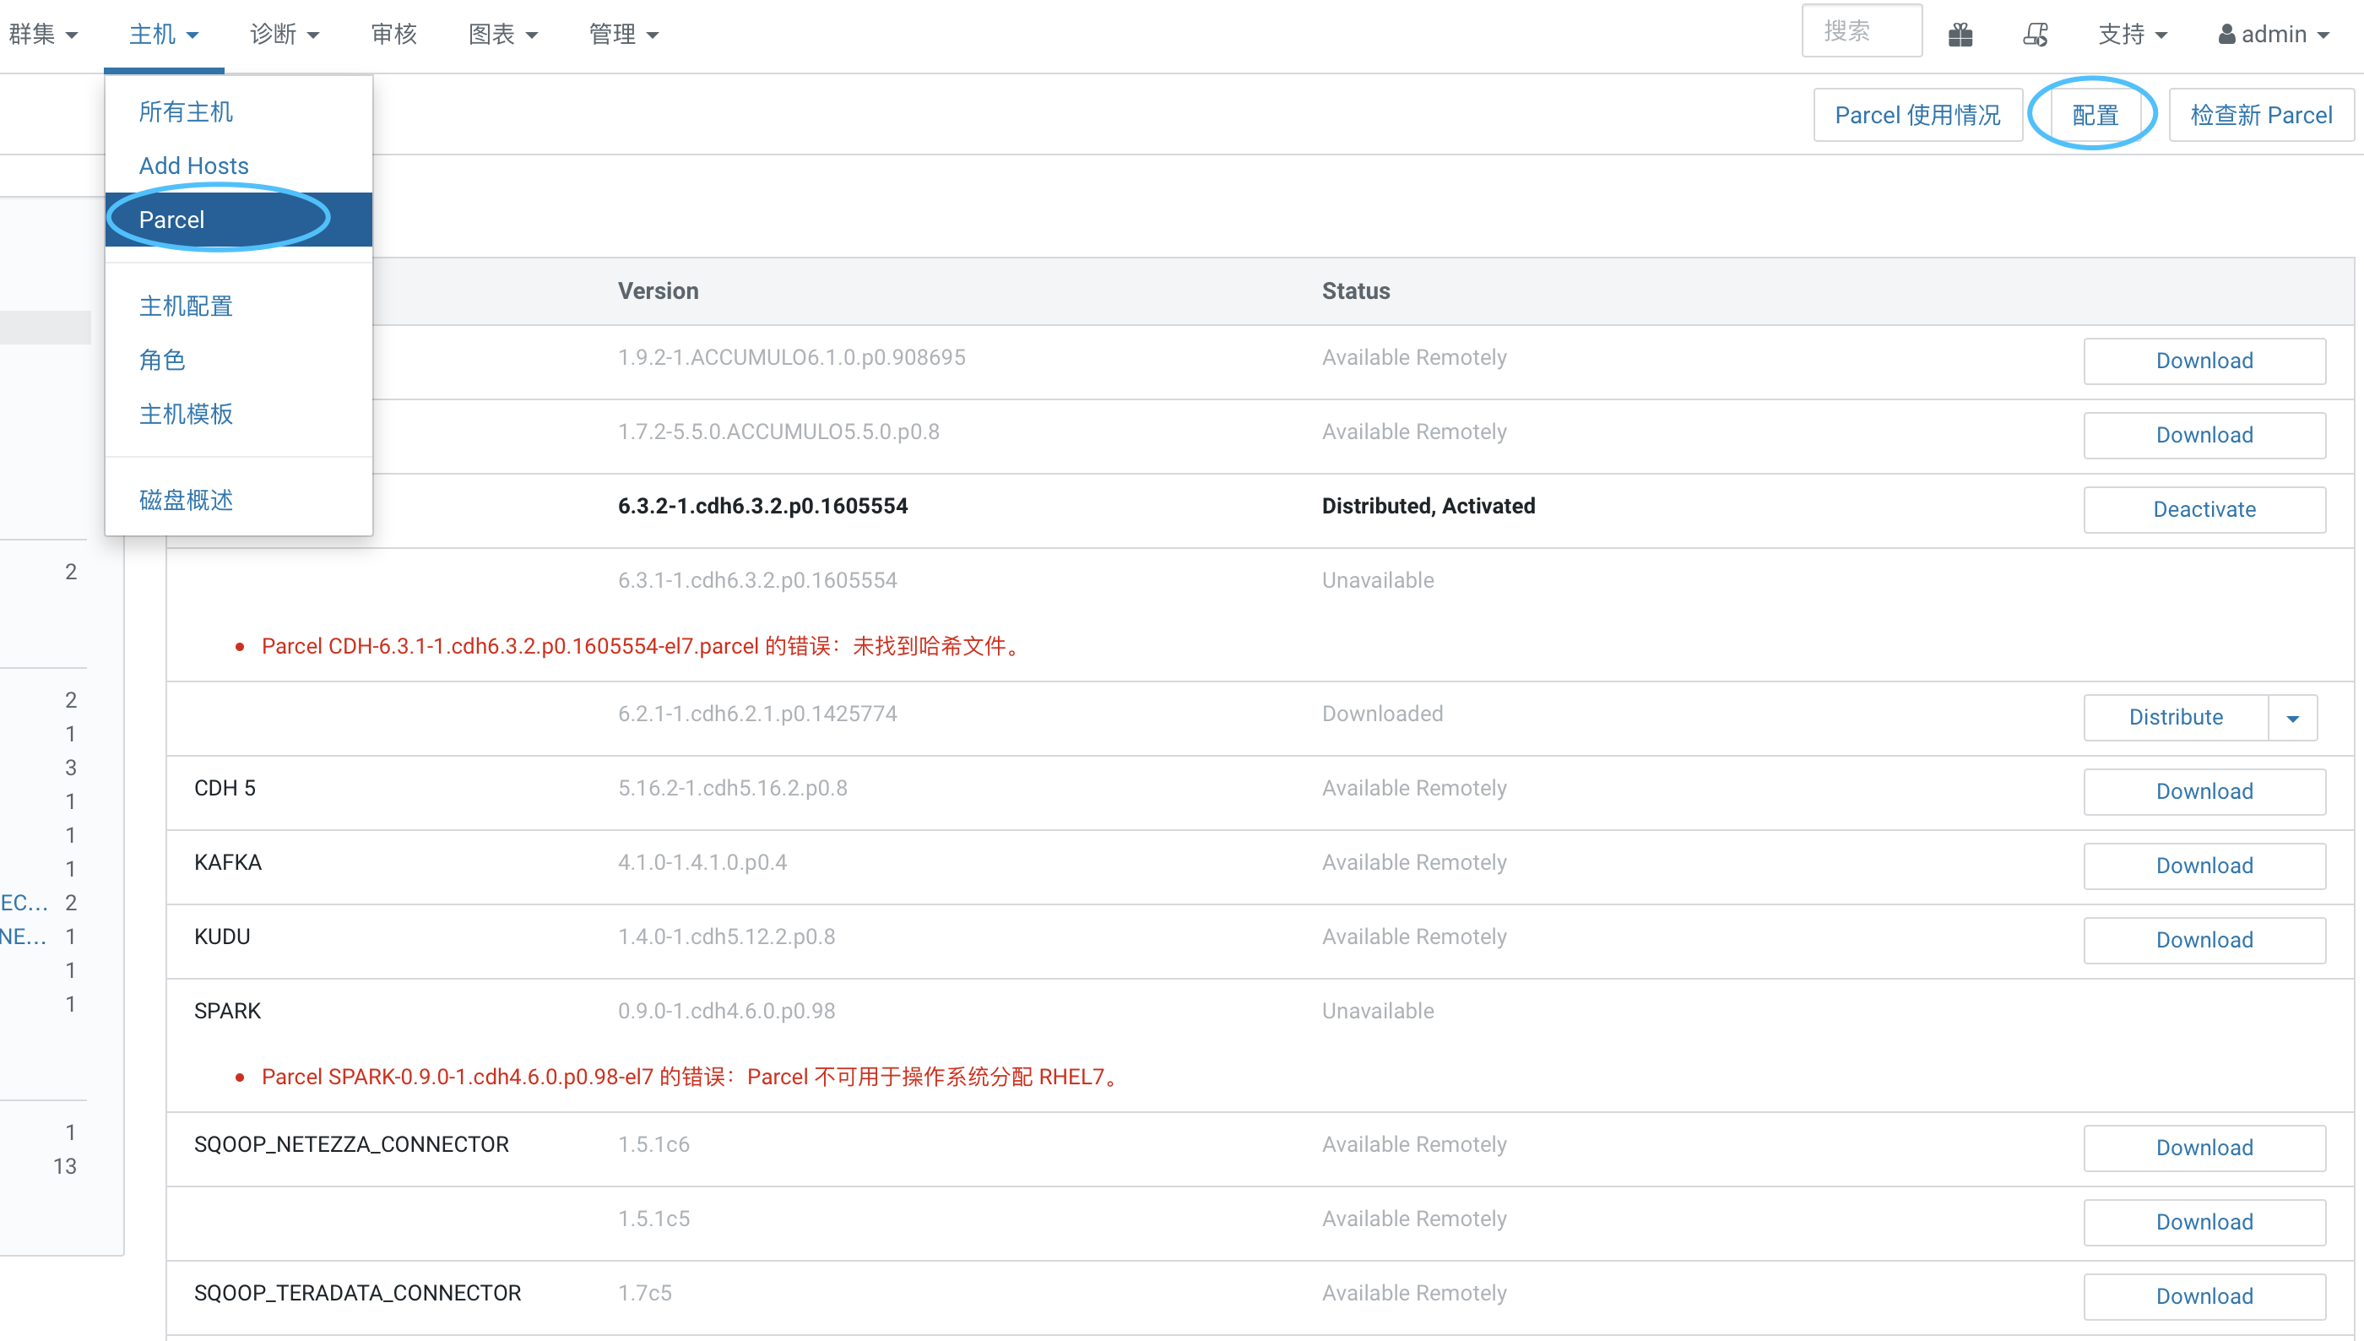Open 角色 roles menu entry
2364x1341 pixels.
pyautogui.click(x=239, y=360)
